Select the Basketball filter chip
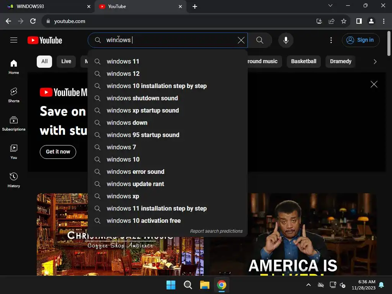392x294 pixels. tap(304, 62)
